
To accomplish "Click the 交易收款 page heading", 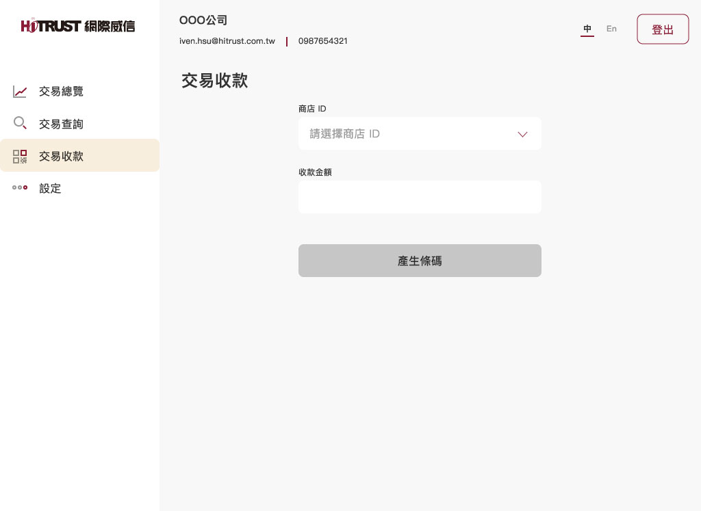I will (x=214, y=81).
